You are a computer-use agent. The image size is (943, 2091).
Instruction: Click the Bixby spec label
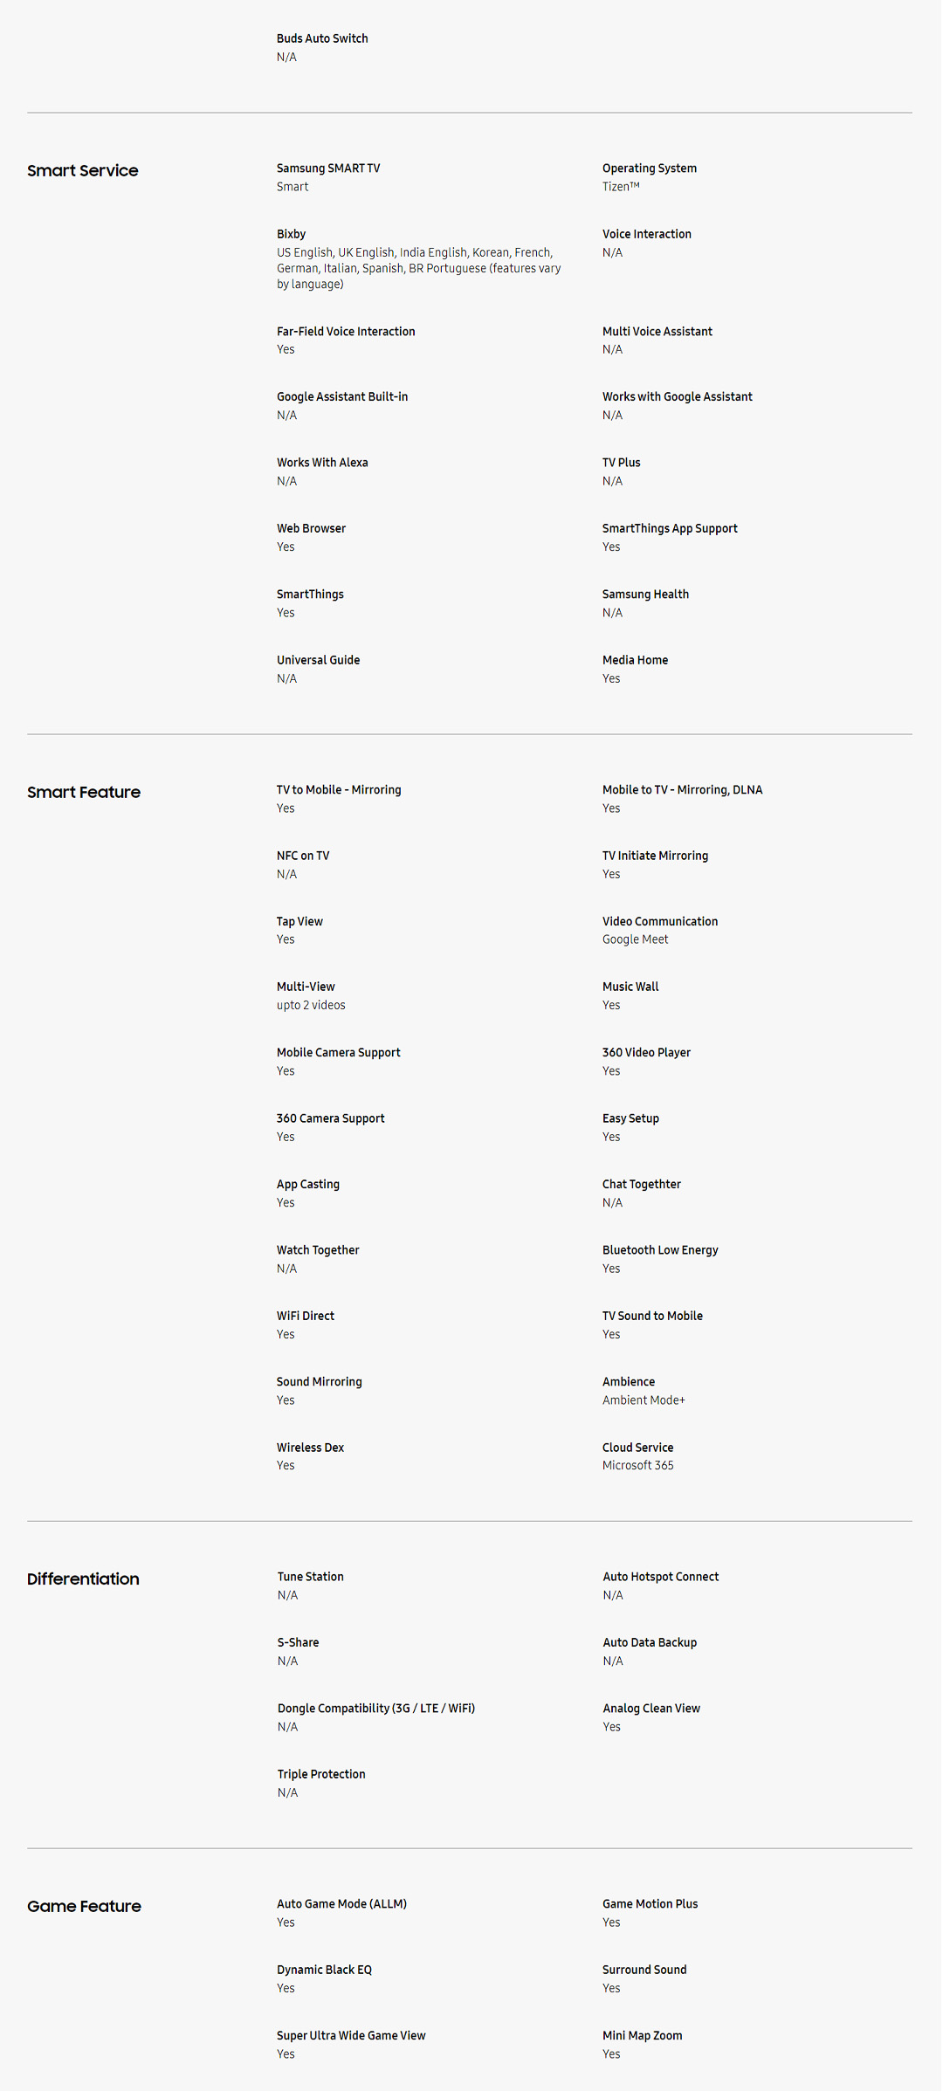tap(291, 234)
